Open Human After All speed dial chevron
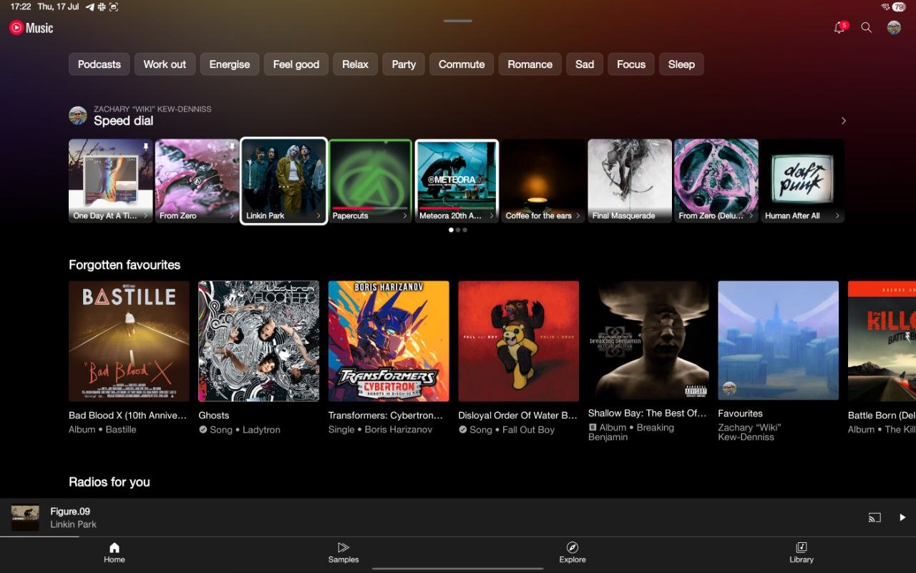 click(837, 215)
